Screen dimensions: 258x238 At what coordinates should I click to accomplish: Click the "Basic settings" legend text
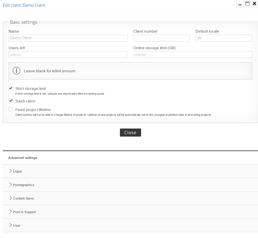coord(23,22)
